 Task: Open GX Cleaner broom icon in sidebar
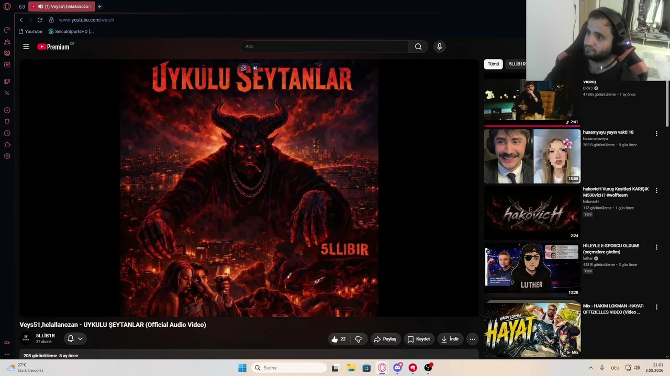7,42
